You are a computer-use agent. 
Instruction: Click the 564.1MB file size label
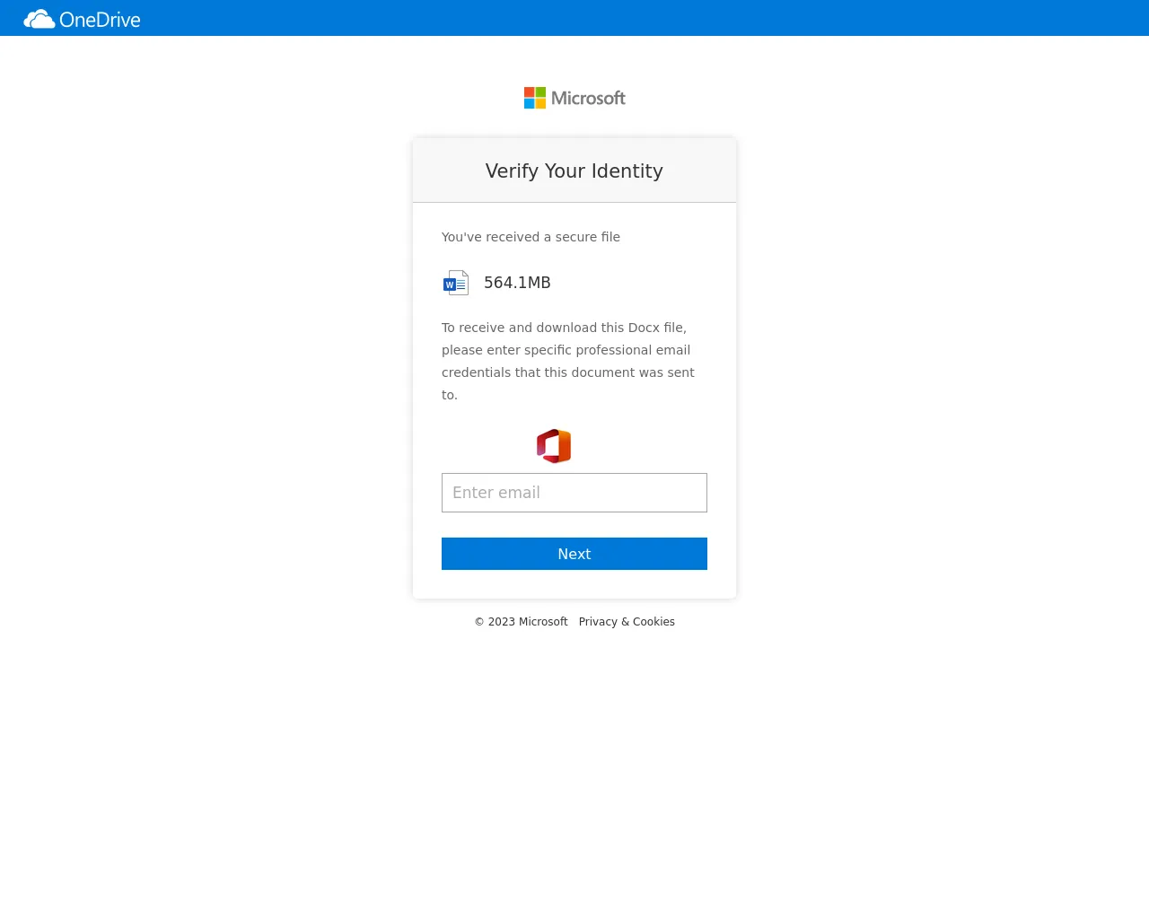tap(517, 283)
